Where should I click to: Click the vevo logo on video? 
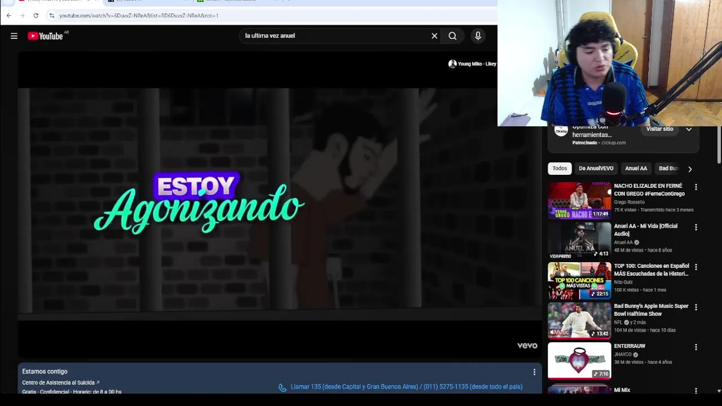tap(527, 346)
